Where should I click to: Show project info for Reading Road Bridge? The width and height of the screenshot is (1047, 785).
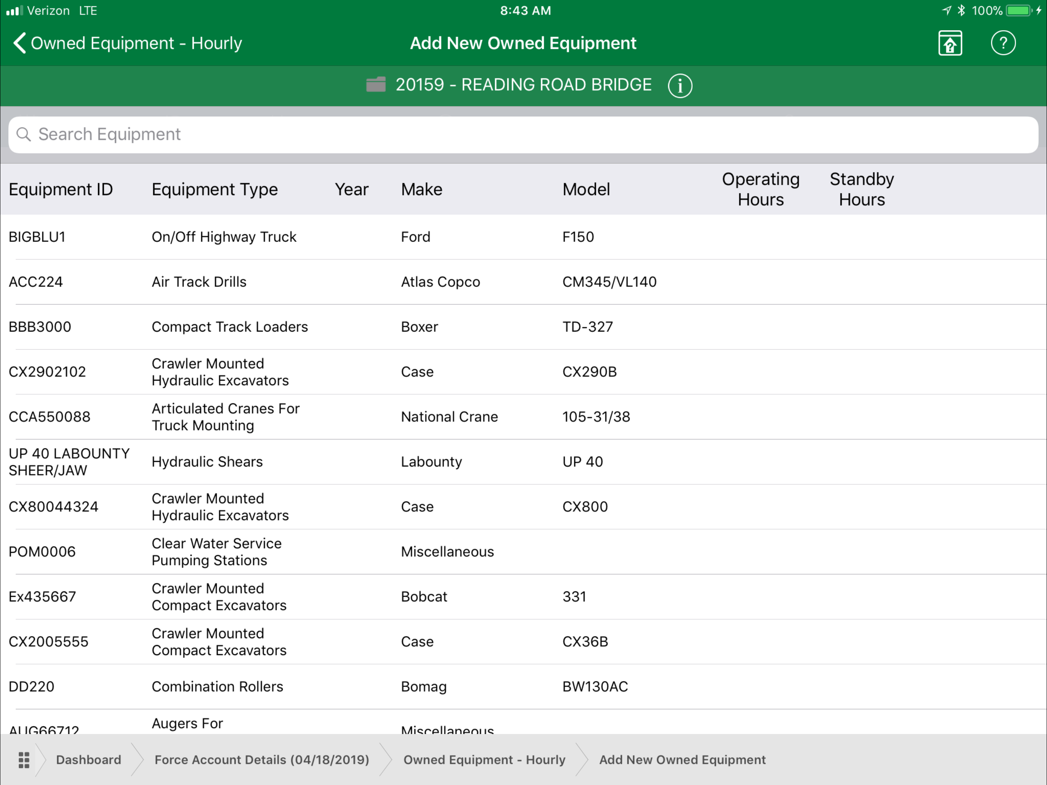tap(680, 86)
